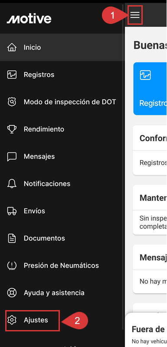Click the Notificaciones bell icon
The width and height of the screenshot is (167, 347).
(12, 184)
